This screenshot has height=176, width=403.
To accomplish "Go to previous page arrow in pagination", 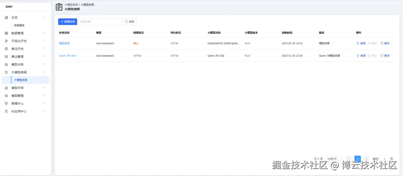I will click(x=349, y=159).
